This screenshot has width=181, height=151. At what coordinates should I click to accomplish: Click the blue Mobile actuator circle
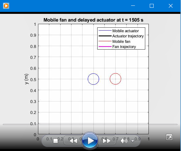tap(93, 79)
